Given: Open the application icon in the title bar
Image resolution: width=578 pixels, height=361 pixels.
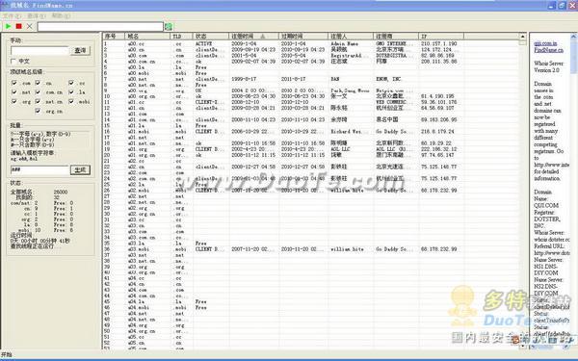Looking at the screenshot, I should (5, 5).
